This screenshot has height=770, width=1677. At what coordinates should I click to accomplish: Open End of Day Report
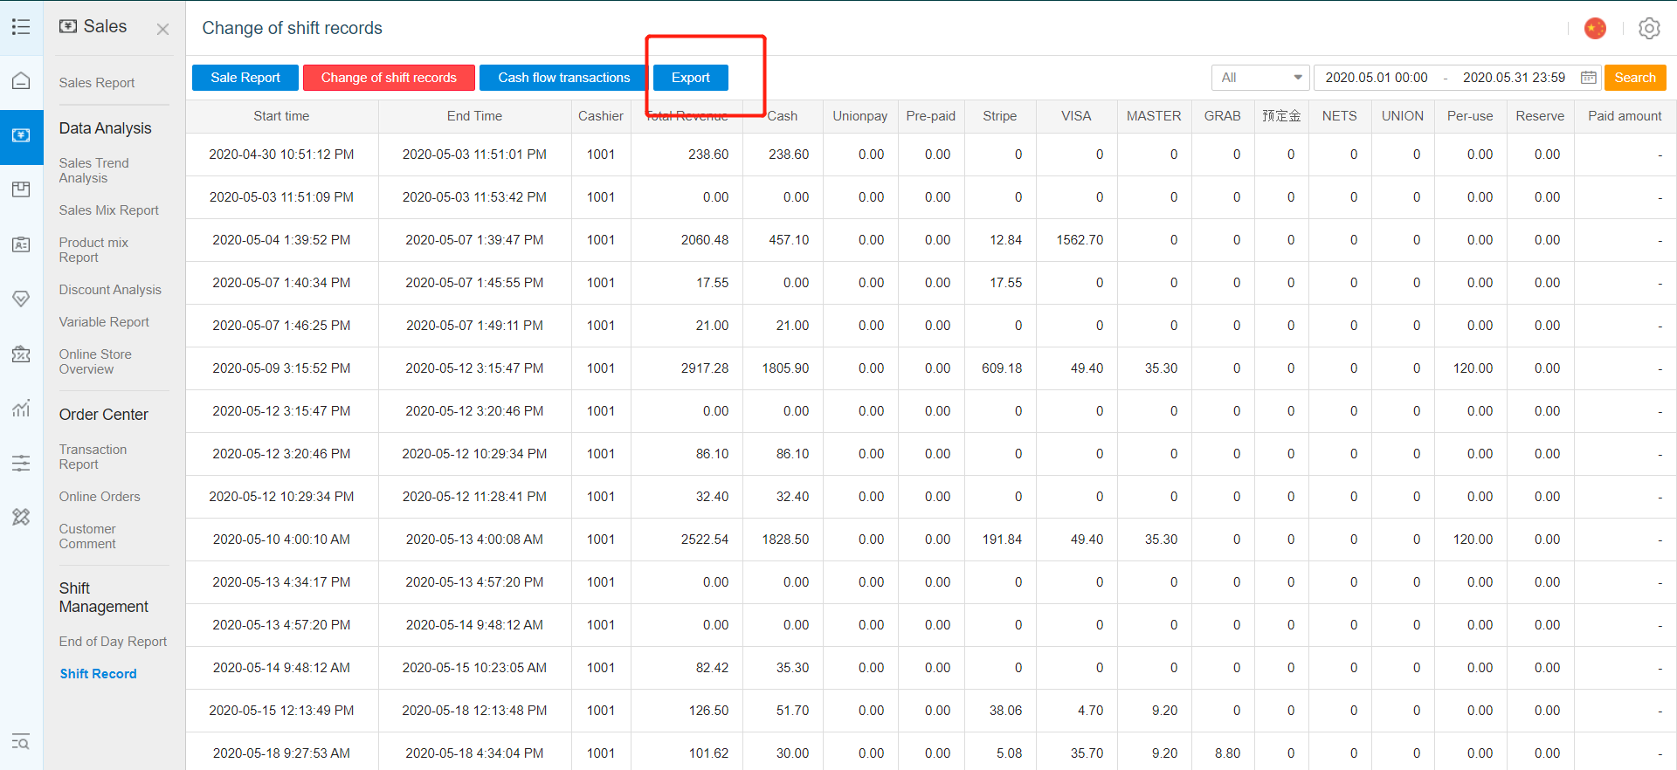pos(113,642)
